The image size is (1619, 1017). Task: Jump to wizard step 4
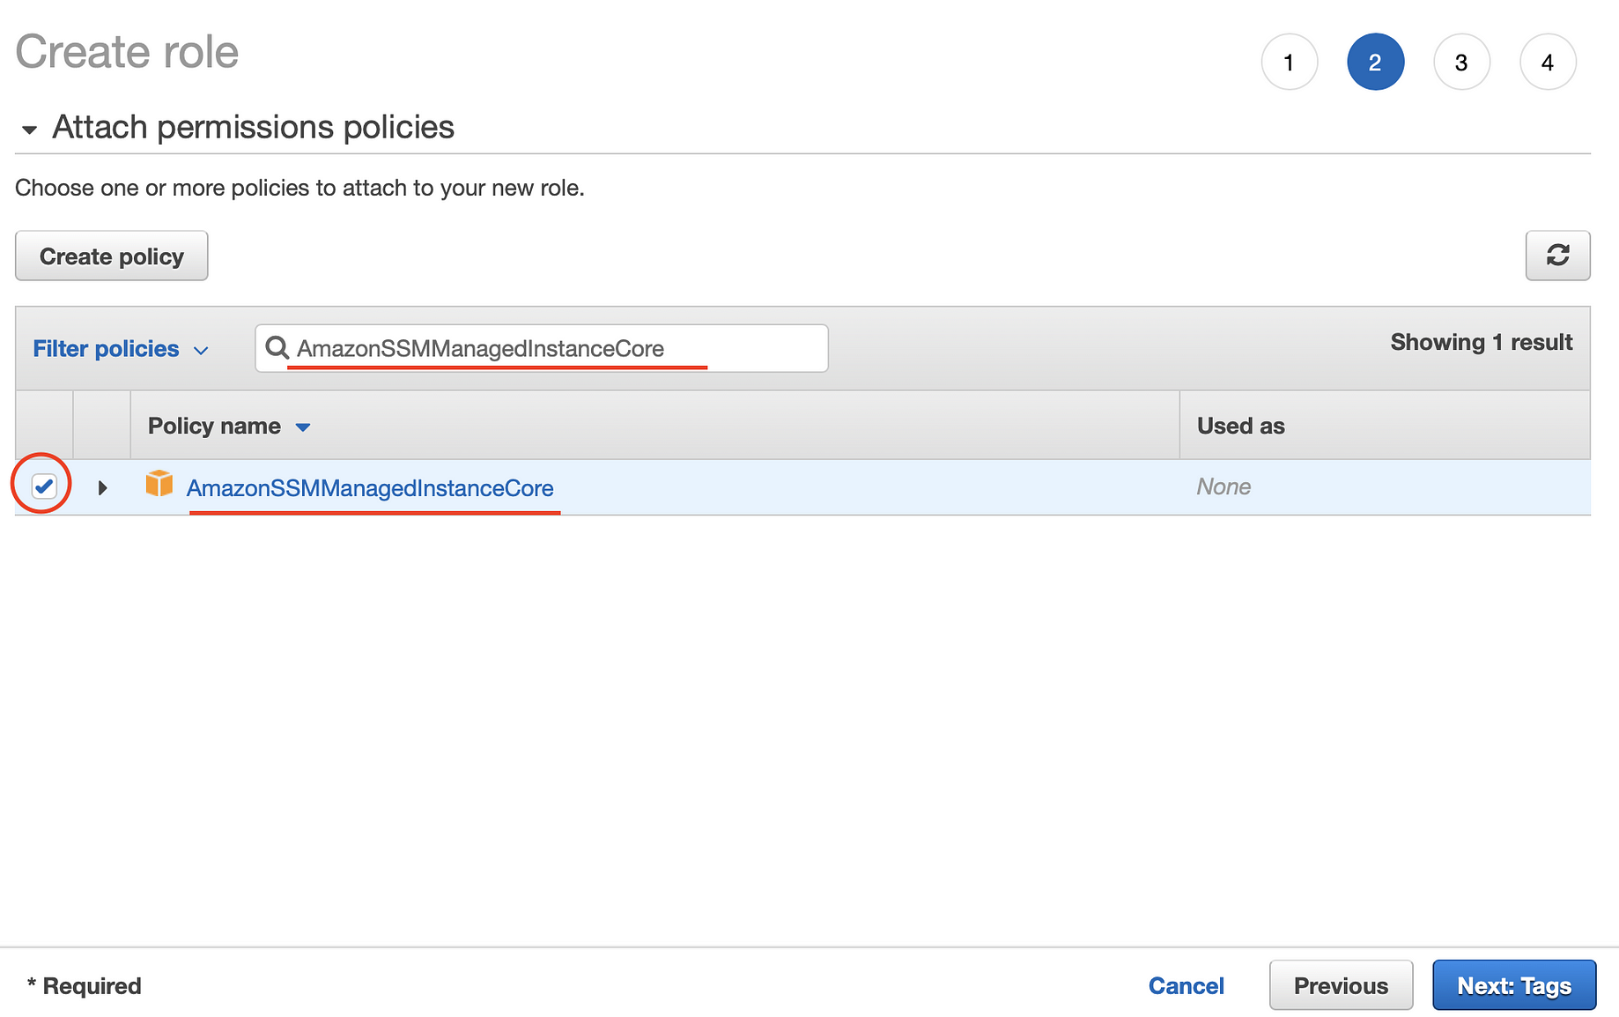coord(1548,62)
